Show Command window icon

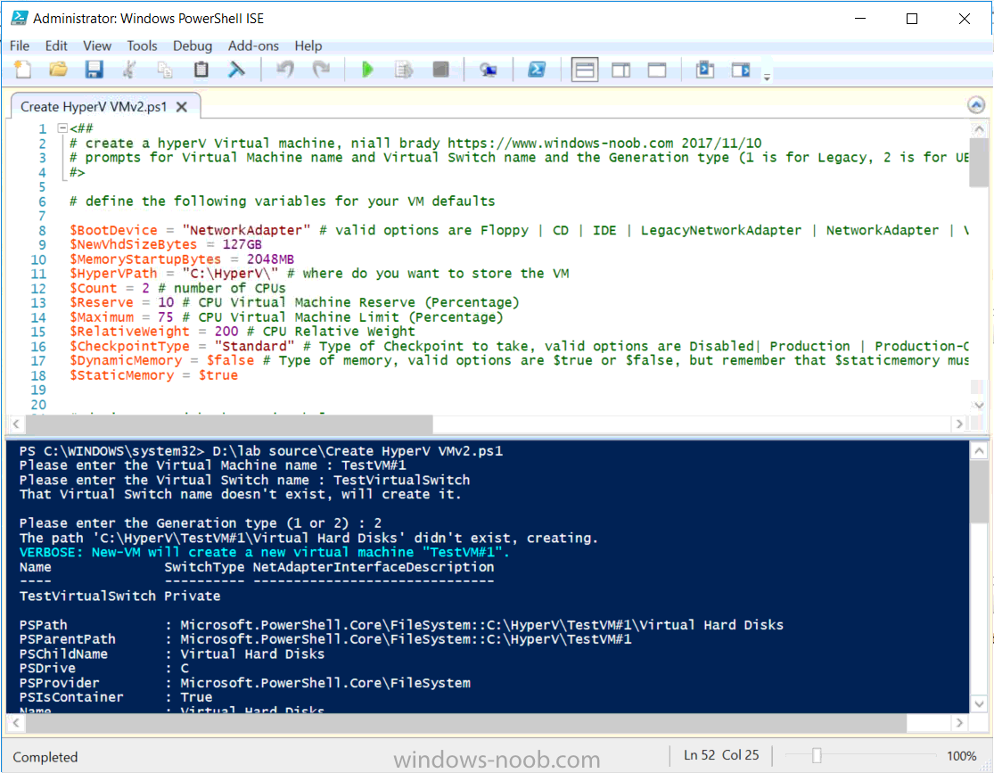704,70
